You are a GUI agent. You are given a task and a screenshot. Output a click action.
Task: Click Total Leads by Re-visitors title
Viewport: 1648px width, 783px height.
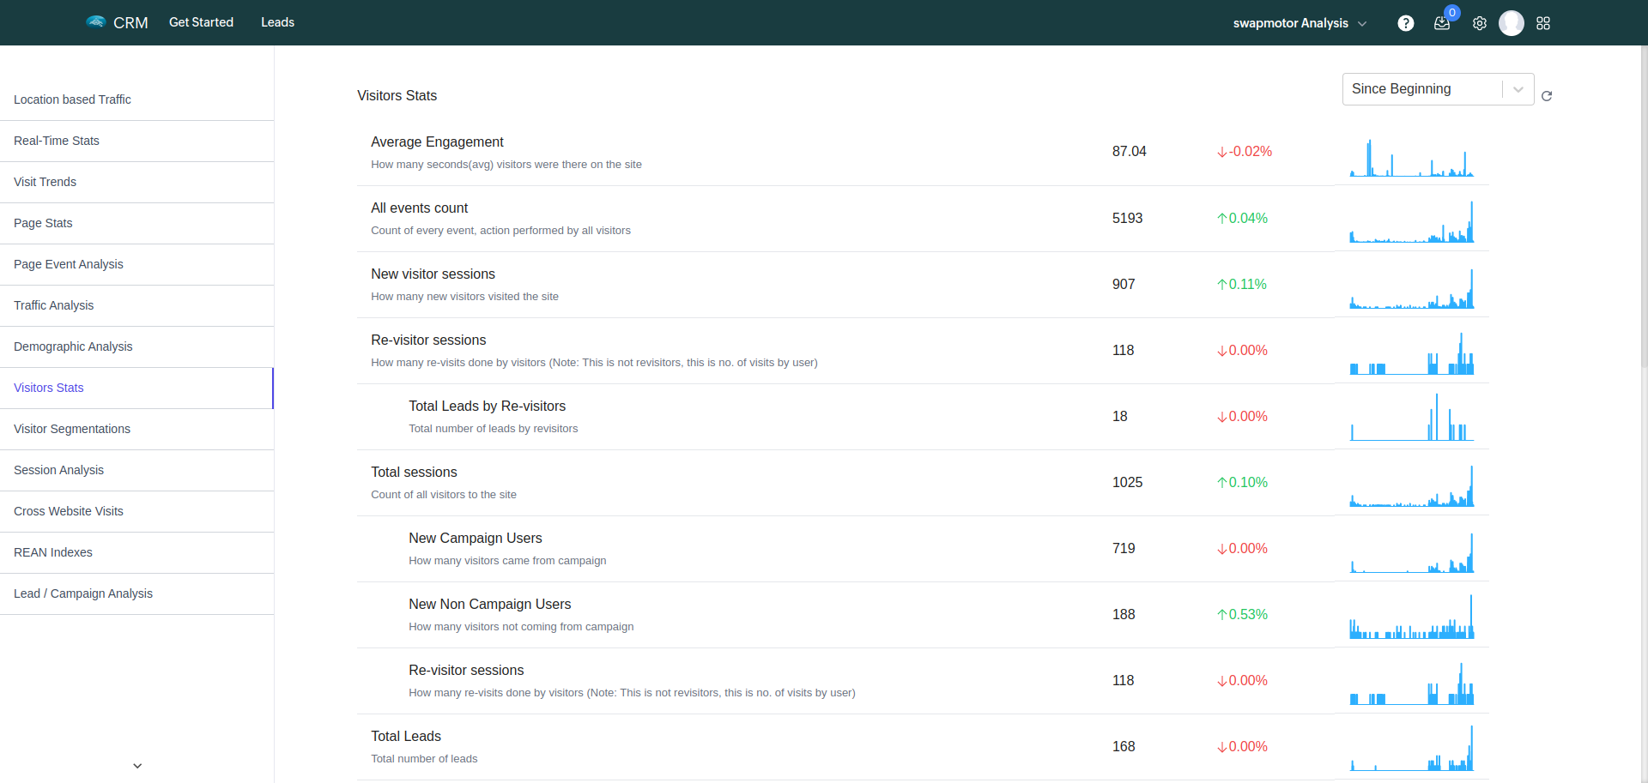tap(487, 406)
